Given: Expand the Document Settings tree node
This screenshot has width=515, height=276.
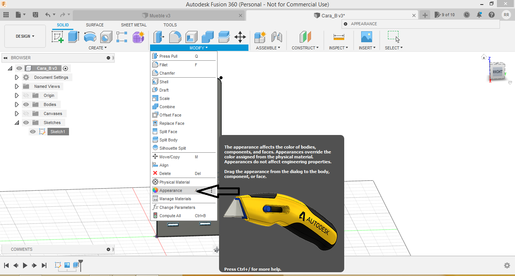Looking at the screenshot, I should tap(17, 77).
